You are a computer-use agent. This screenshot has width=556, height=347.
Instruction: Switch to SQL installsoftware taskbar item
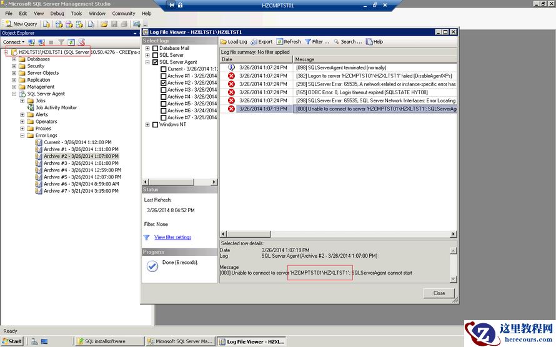(109, 341)
